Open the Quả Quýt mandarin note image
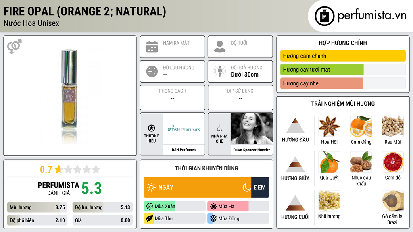Image resolution: width=413 pixels, height=232 pixels. [x=329, y=162]
